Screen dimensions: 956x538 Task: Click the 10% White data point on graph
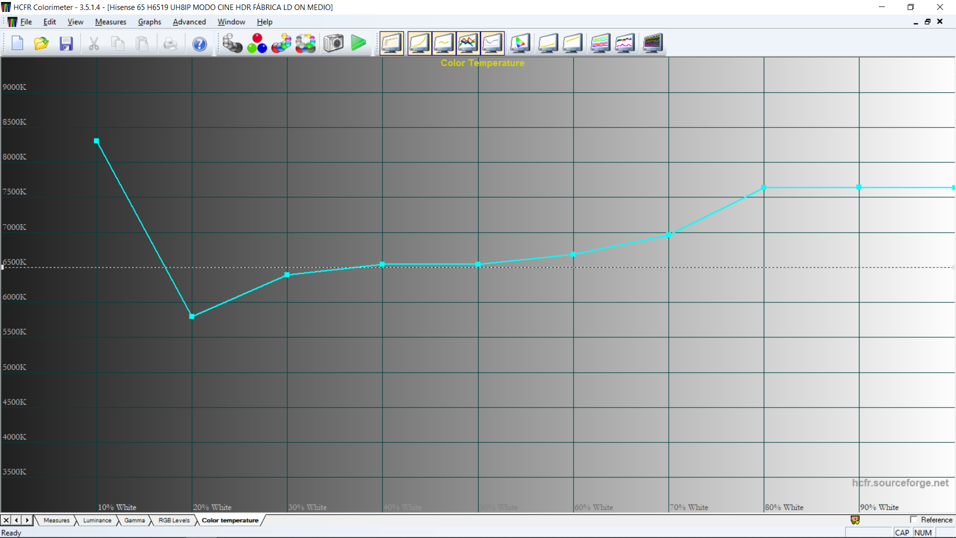point(97,141)
